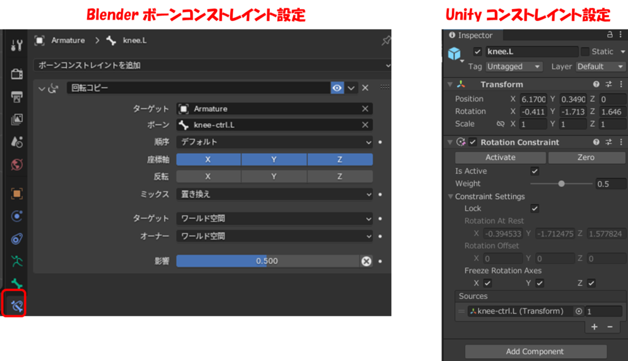Open Blender Physics properties tab icon
This screenshot has height=361, width=628.
(x=17, y=216)
